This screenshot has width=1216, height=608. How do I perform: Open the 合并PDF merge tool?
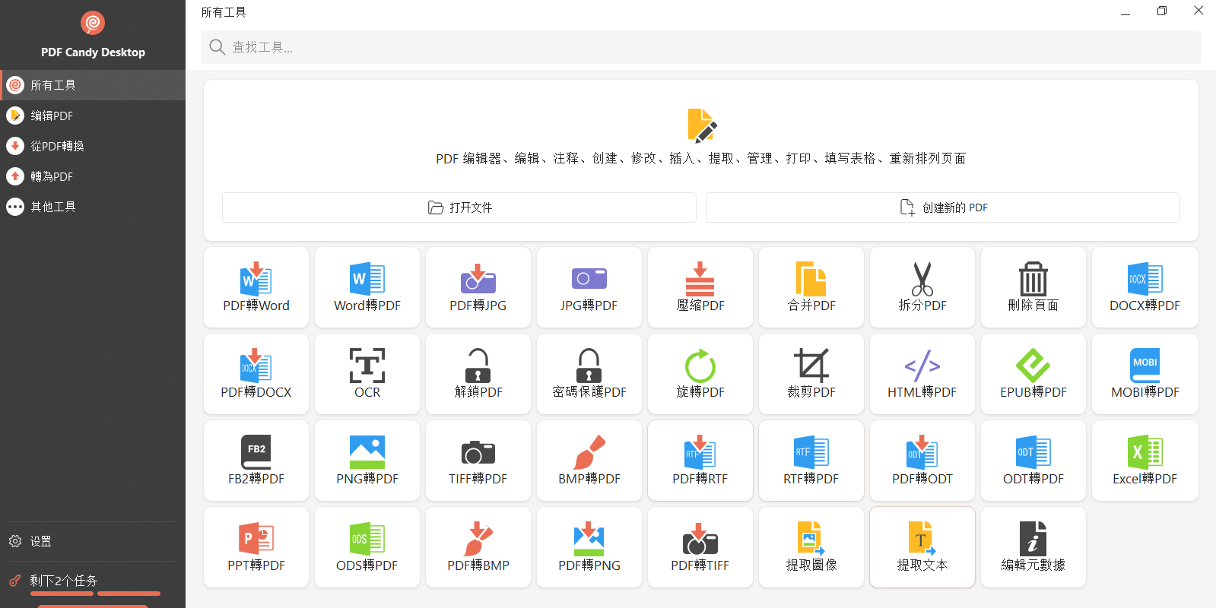(811, 287)
